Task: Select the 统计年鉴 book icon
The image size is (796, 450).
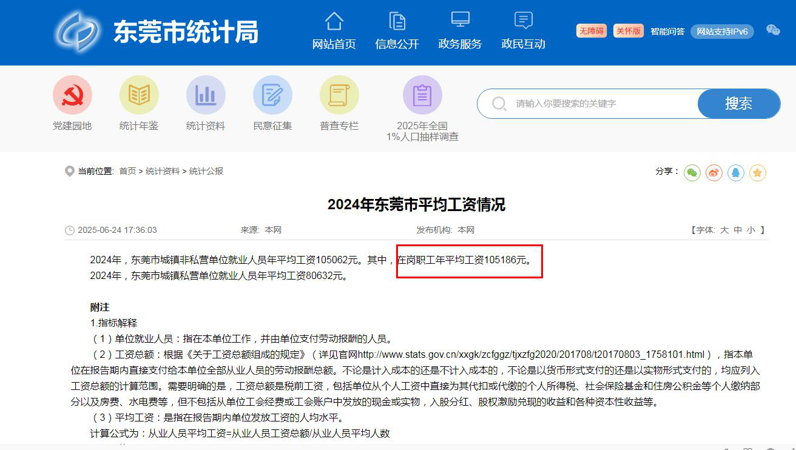Action: pyautogui.click(x=139, y=96)
